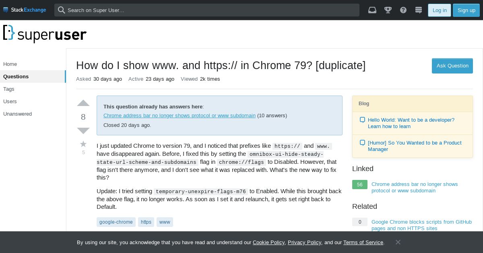Click the 'Active 23 days ago' text

pyautogui.click(x=151, y=79)
